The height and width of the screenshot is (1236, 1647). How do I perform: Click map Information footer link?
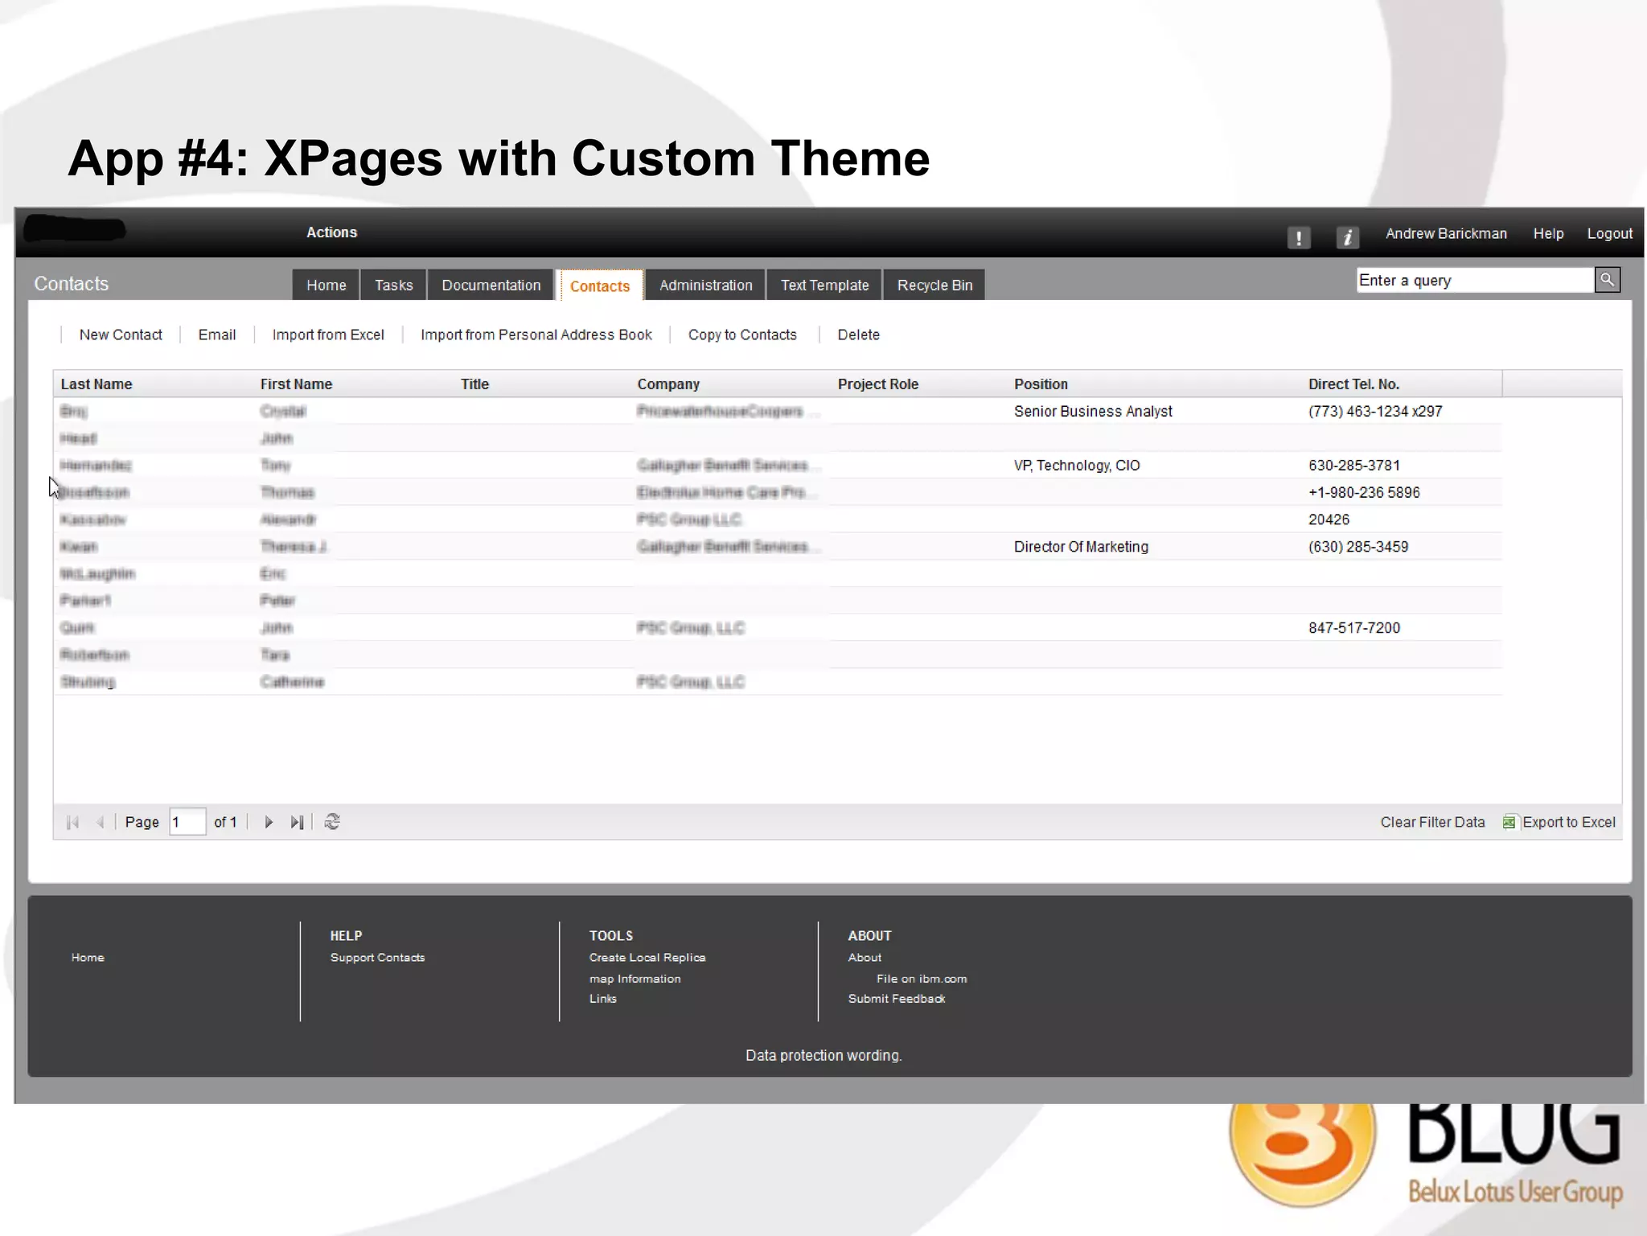click(635, 979)
